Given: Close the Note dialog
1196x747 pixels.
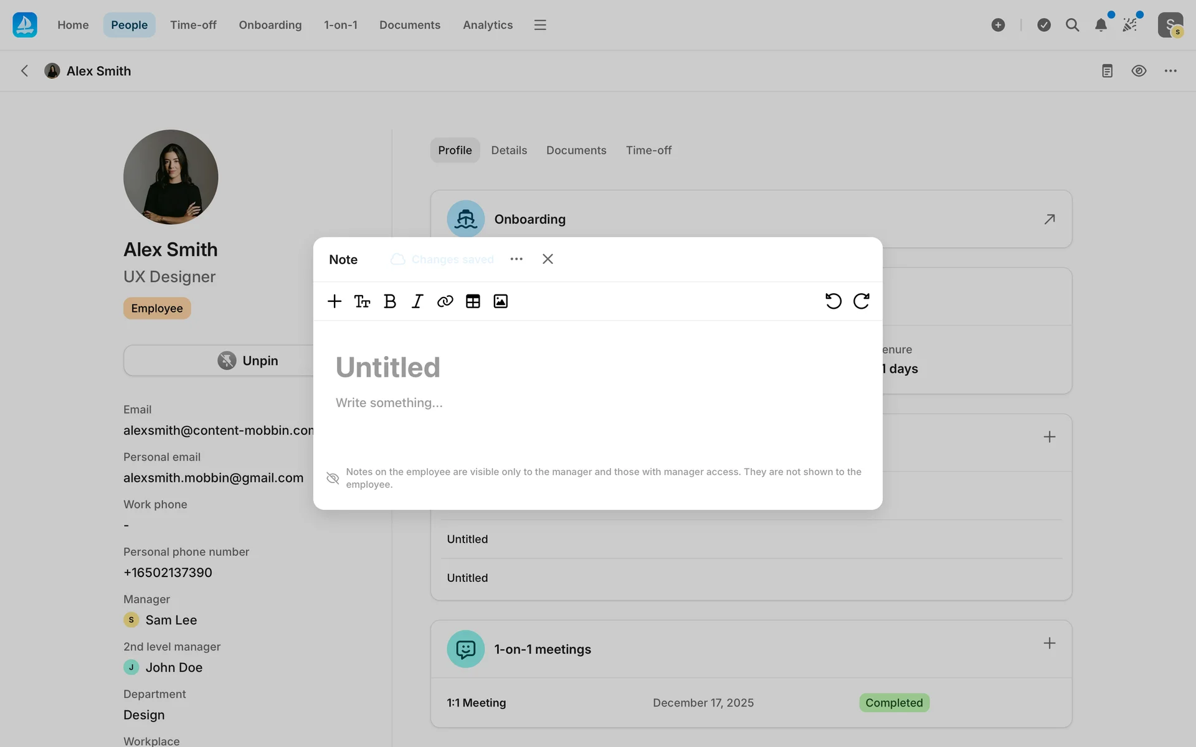Looking at the screenshot, I should [x=548, y=259].
